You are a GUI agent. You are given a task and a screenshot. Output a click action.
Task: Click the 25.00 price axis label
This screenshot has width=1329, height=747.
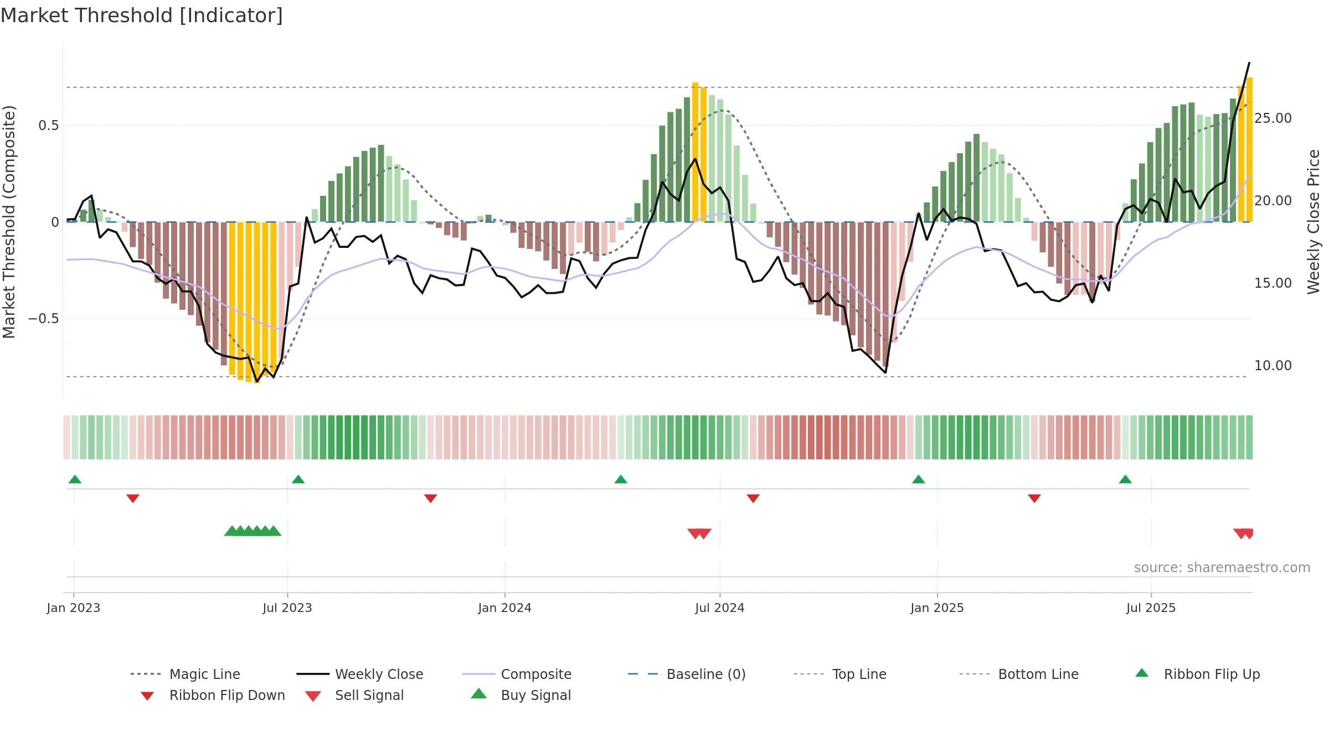coord(1273,118)
